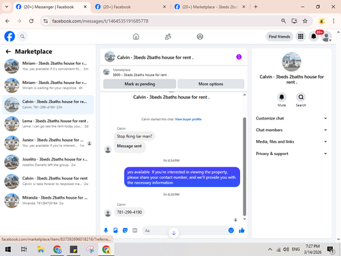Open Task View on the taskbar
341x256 pixels.
tap(24, 249)
